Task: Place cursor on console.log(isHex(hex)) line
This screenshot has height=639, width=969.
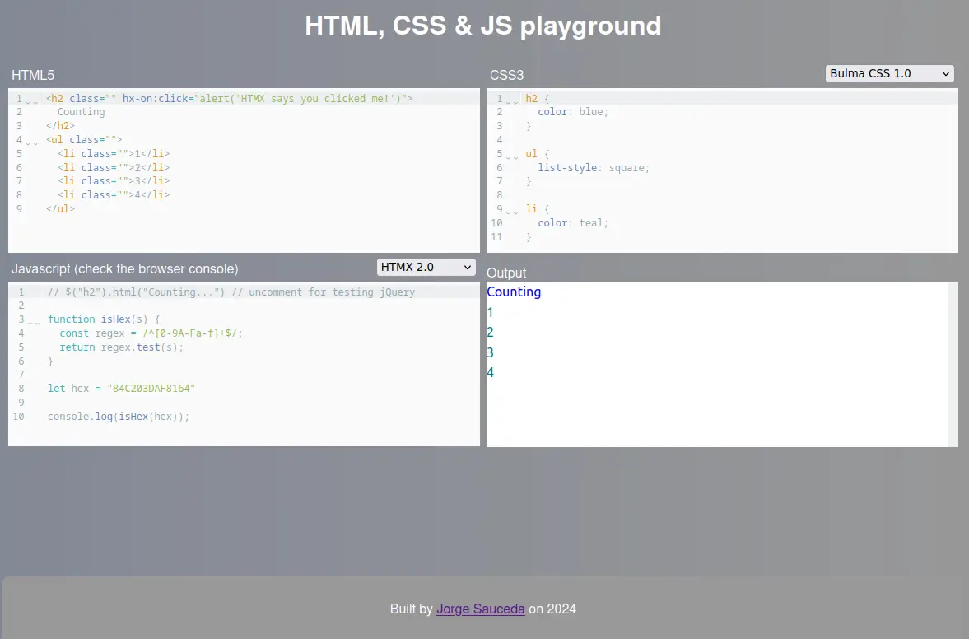Action: (119, 417)
